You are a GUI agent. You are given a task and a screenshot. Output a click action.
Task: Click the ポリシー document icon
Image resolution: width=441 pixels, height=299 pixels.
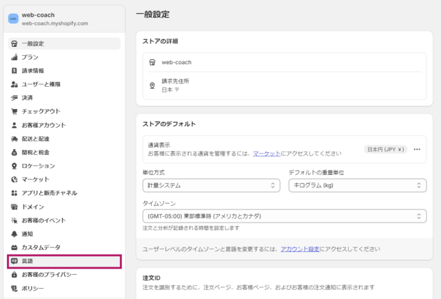(14, 288)
